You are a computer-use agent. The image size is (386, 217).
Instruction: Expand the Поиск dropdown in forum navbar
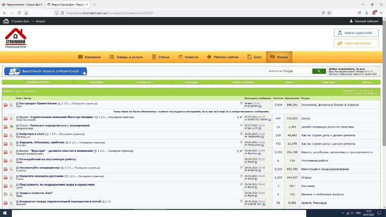290,82
